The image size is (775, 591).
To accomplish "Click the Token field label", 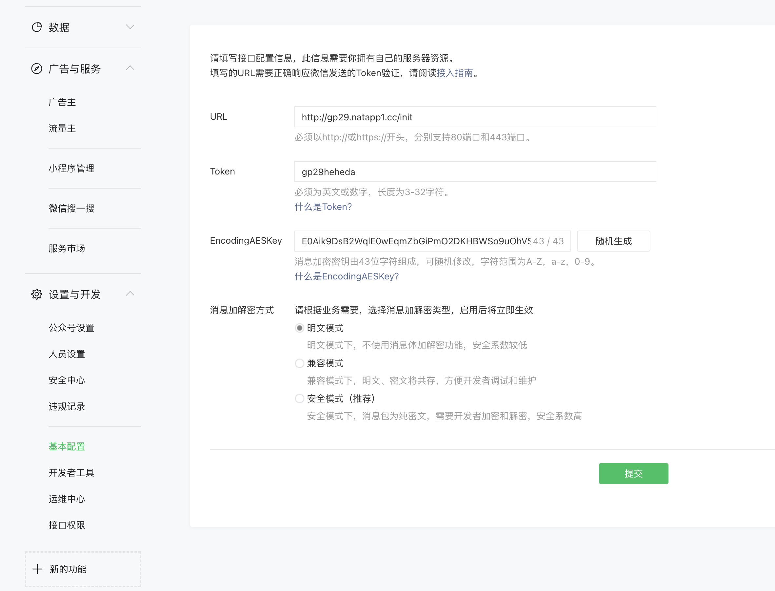I will tap(222, 171).
